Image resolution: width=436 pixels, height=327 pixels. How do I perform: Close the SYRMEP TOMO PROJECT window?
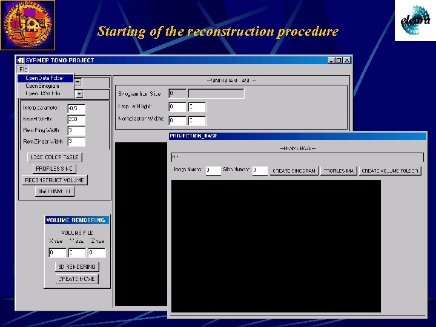tap(347, 60)
